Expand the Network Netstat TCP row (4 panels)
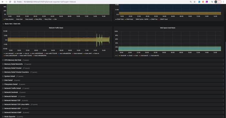This screenshot has width=226, height=118. click(x=113, y=100)
